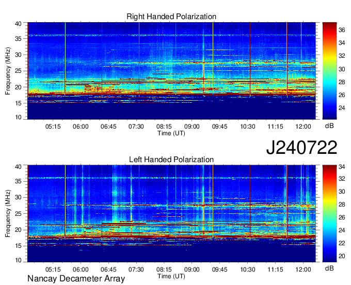Click the 40 MHz tick on the Left Handed frequency axis
The height and width of the screenshot is (285, 351).
coord(18,167)
